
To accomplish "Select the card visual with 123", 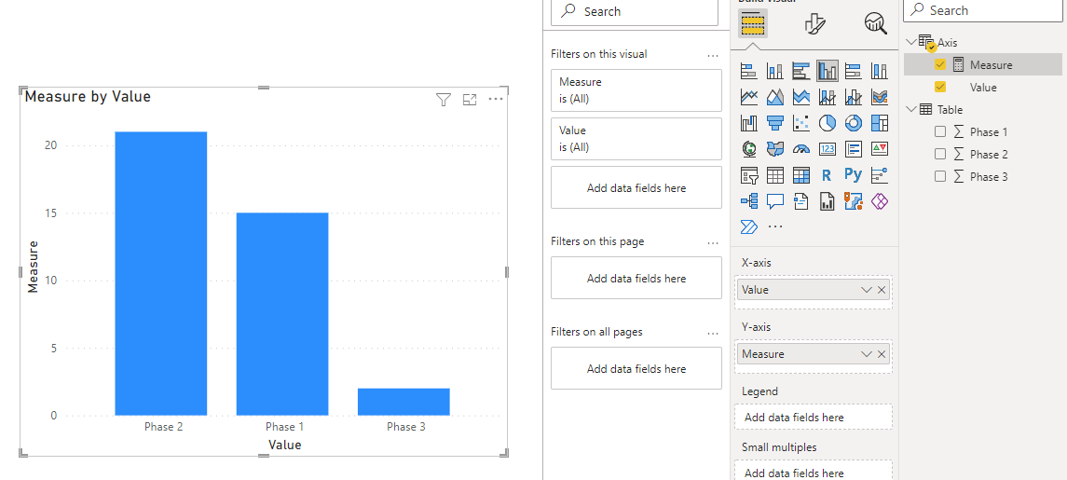I will pyautogui.click(x=828, y=149).
